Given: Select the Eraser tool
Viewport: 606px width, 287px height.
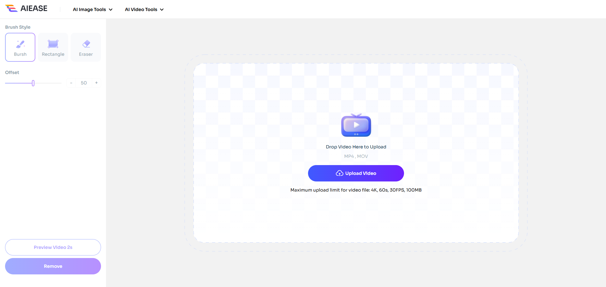Looking at the screenshot, I should click(x=86, y=47).
